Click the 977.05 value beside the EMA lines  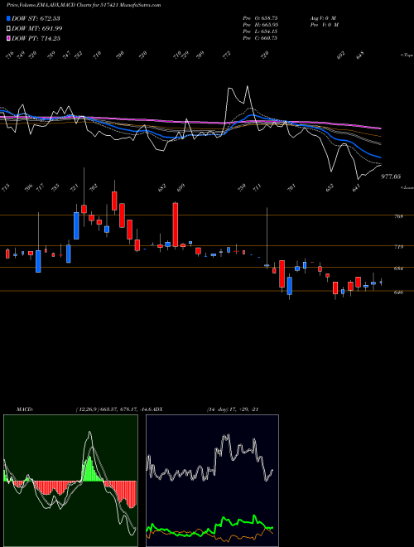[391, 177]
